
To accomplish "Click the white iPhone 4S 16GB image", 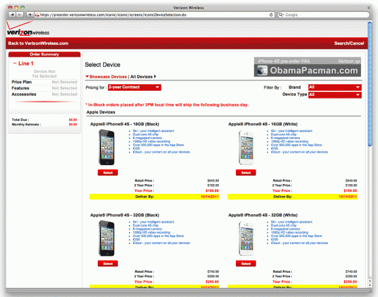I will click(x=246, y=148).
